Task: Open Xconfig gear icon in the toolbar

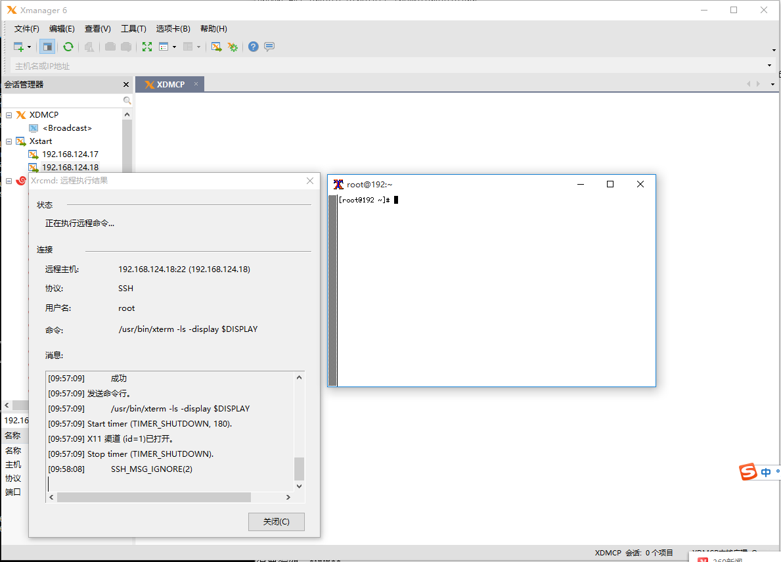Action: pos(233,47)
